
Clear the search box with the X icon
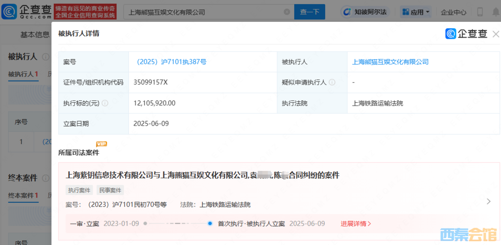(287, 12)
